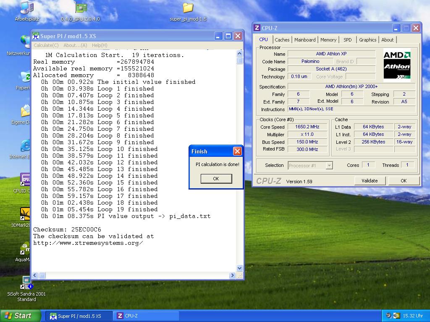The image size is (430, 322).
Task: Close the Finish dialog box
Action: click(237, 151)
